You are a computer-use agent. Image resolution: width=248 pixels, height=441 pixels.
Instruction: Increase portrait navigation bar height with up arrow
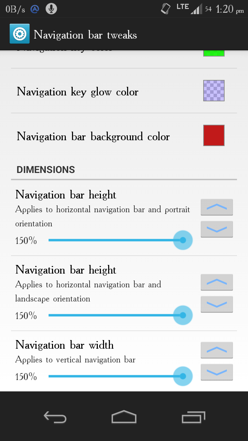coord(217,207)
